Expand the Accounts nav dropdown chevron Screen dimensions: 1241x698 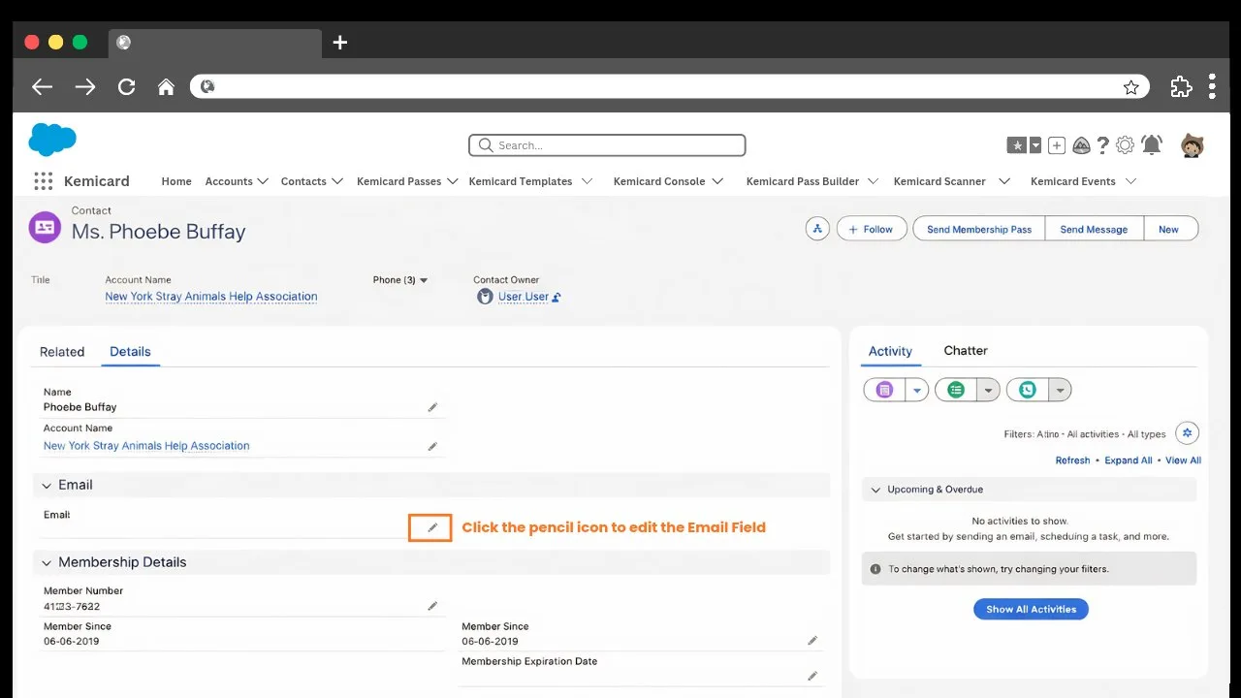pos(263,181)
